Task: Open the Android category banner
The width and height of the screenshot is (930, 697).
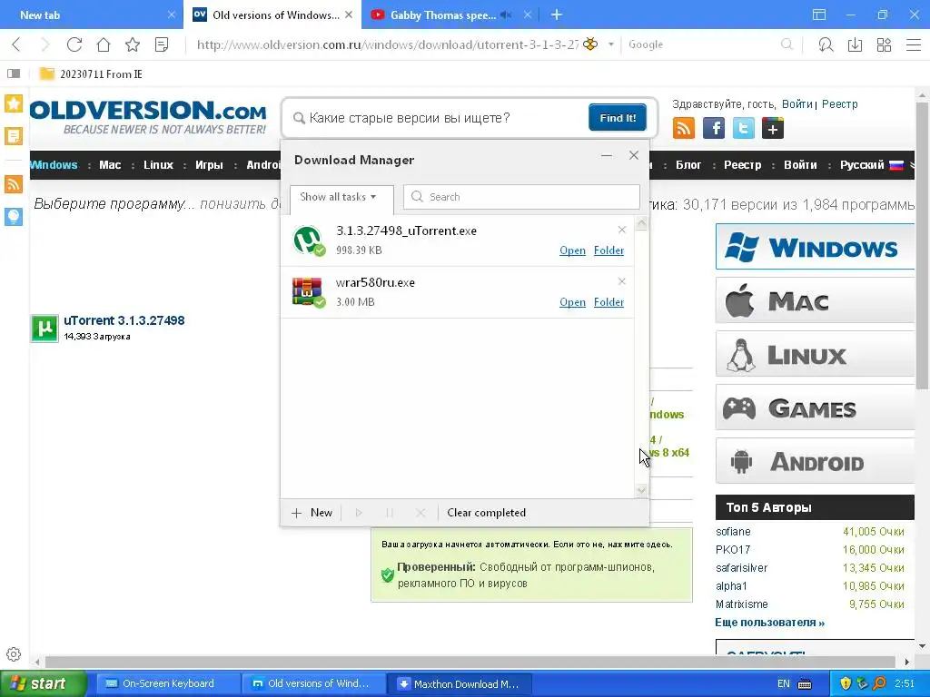Action: (x=815, y=461)
